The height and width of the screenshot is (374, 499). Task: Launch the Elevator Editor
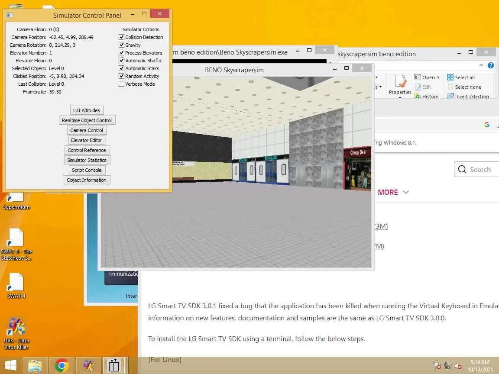[x=87, y=140]
